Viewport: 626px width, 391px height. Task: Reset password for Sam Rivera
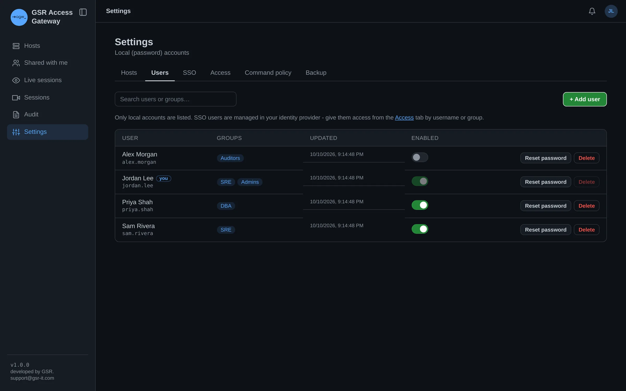(x=545, y=230)
